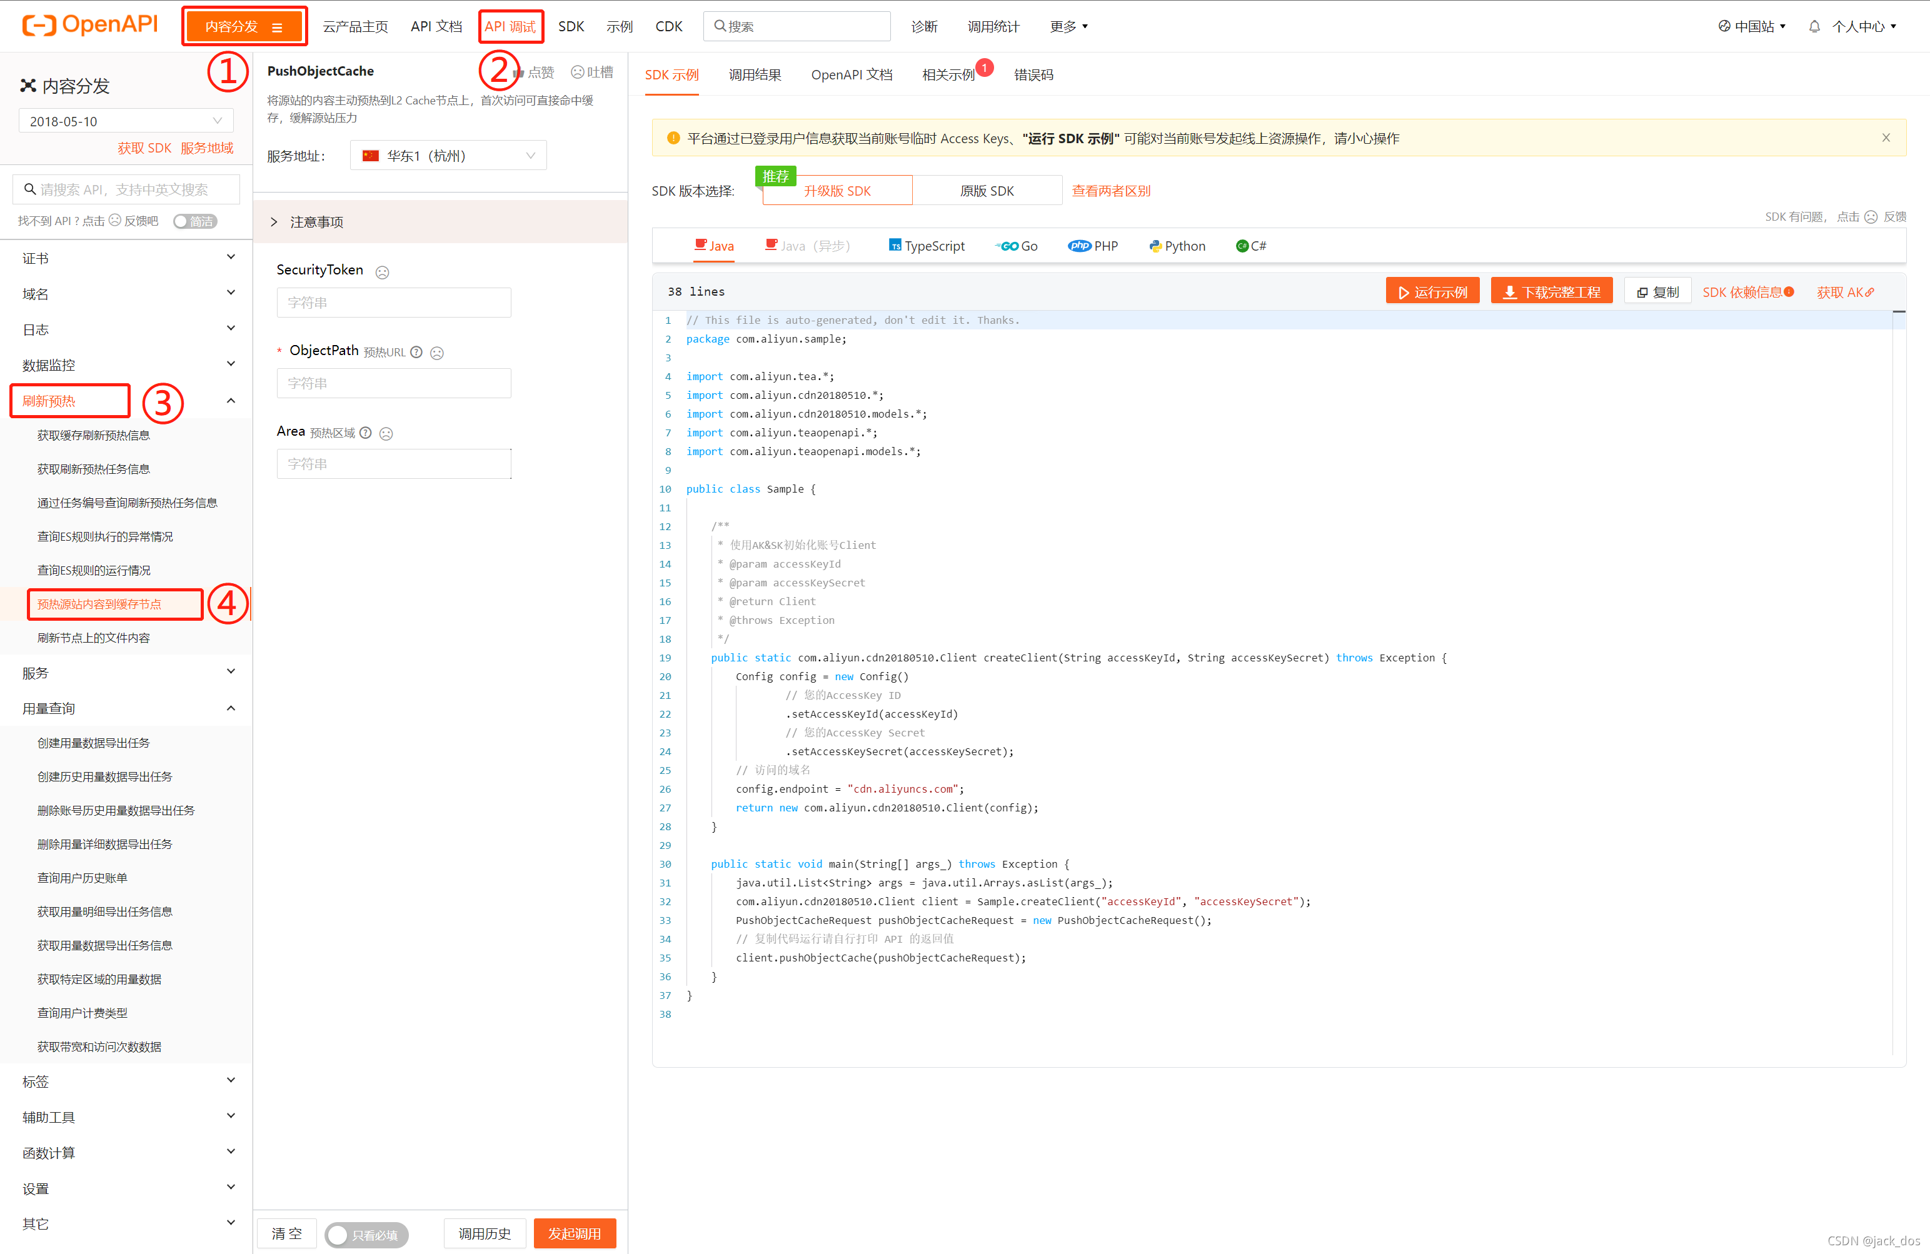This screenshot has height=1254, width=1930.
Task: Click sad-face icon beside SecurityToken
Action: pos(382,273)
